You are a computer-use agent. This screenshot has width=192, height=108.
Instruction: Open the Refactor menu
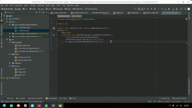point(41,5)
